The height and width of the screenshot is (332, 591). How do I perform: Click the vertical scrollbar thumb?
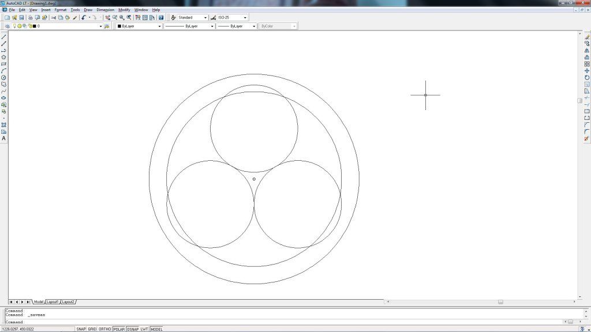click(579, 100)
